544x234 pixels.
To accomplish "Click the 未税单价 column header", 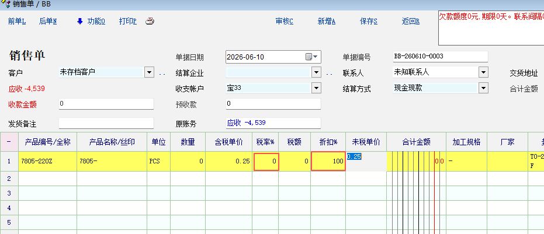I will click(x=366, y=142).
